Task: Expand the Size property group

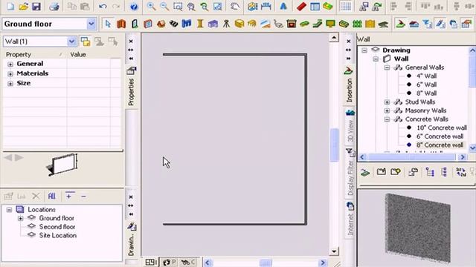Action: pos(10,83)
